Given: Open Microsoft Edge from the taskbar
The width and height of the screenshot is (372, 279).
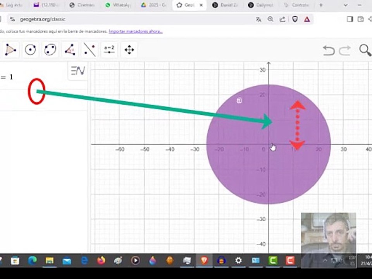Looking at the screenshot, I should click(x=32, y=261).
